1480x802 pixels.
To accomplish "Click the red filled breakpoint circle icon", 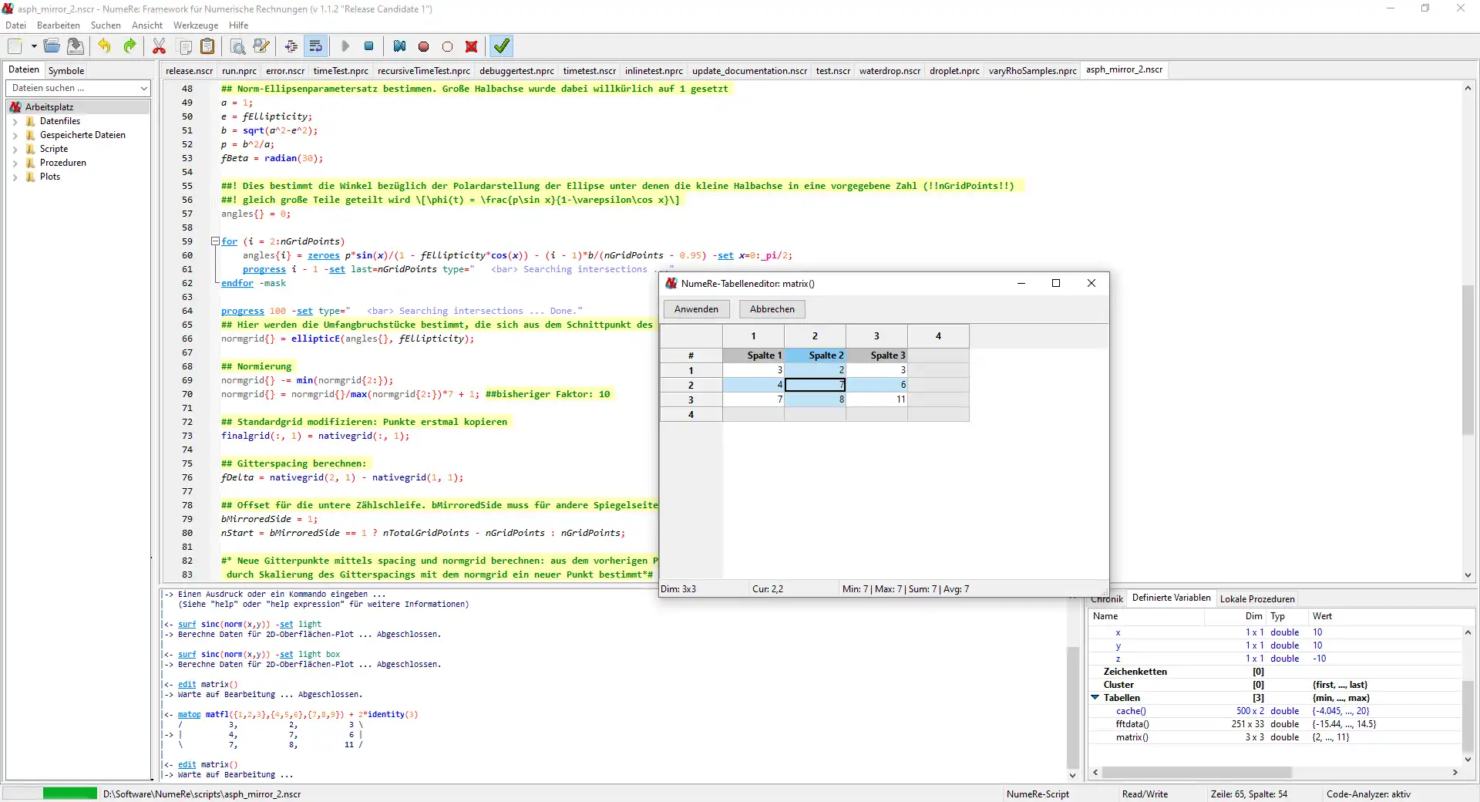I will pyautogui.click(x=423, y=46).
